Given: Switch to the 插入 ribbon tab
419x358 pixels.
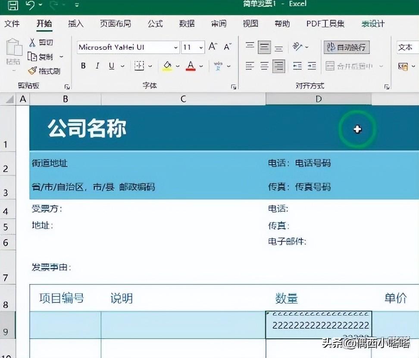Looking at the screenshot, I should [x=76, y=24].
